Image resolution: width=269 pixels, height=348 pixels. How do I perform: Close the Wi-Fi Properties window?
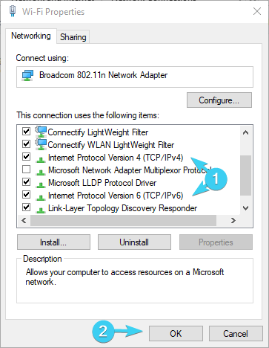(x=257, y=11)
